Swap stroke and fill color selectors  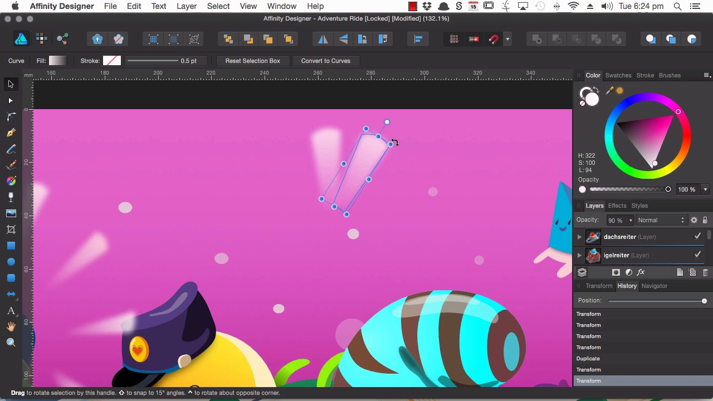pos(595,90)
